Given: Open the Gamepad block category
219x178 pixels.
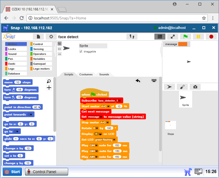Looking at the screenshot, I should pos(41,64).
